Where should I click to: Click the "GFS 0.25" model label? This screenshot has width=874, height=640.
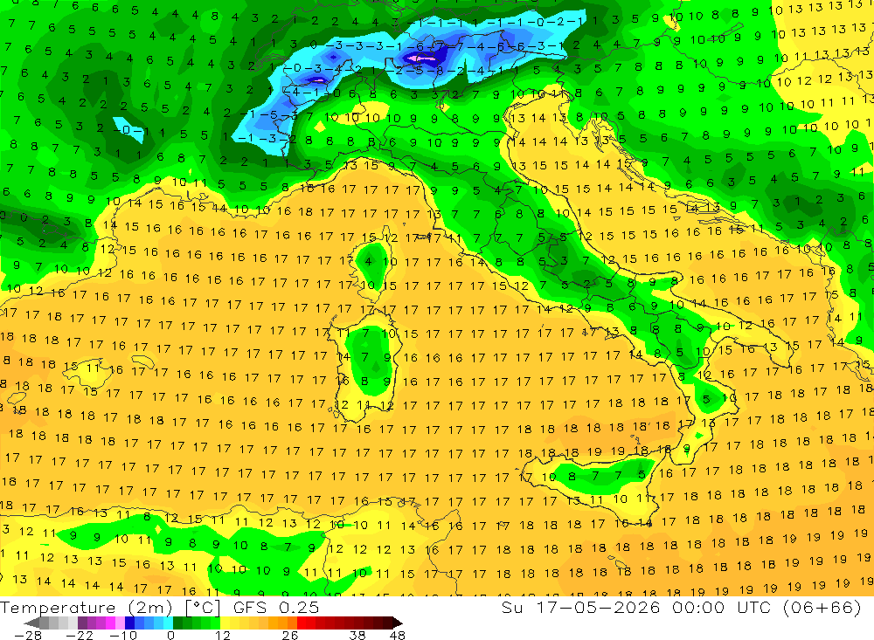click(276, 607)
